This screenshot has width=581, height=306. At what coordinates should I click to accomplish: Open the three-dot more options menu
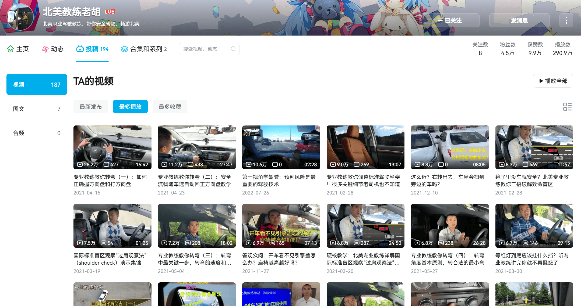(x=566, y=20)
